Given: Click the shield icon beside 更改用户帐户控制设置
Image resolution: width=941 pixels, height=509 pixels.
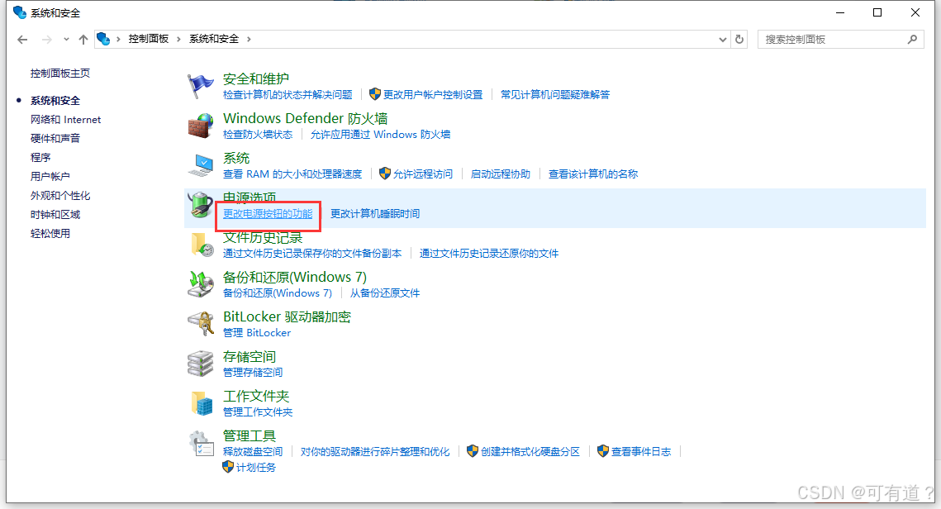Looking at the screenshot, I should tap(375, 94).
